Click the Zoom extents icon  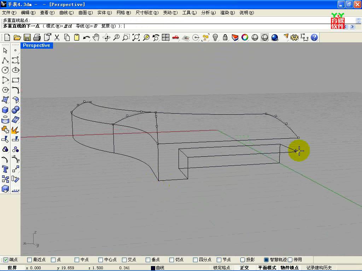click(x=136, y=37)
